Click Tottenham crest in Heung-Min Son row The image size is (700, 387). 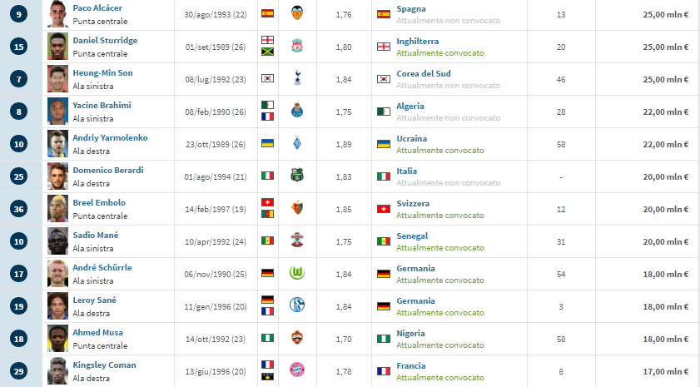(x=295, y=79)
